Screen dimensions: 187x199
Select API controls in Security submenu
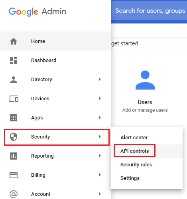pos(147,151)
